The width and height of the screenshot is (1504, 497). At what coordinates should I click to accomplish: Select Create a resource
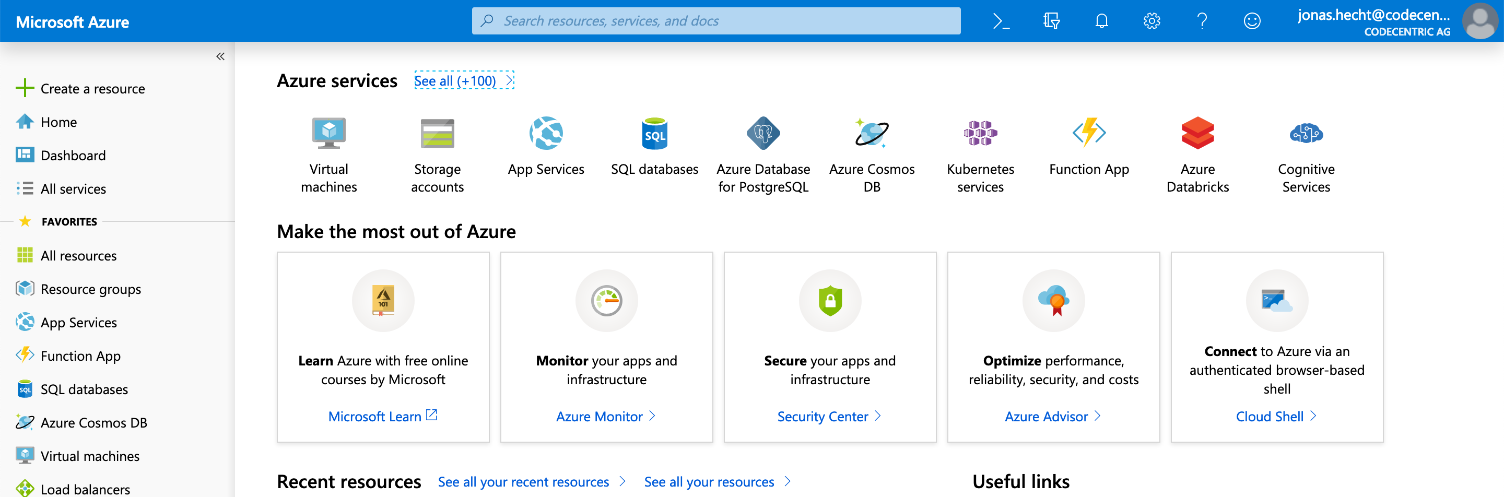coord(81,89)
